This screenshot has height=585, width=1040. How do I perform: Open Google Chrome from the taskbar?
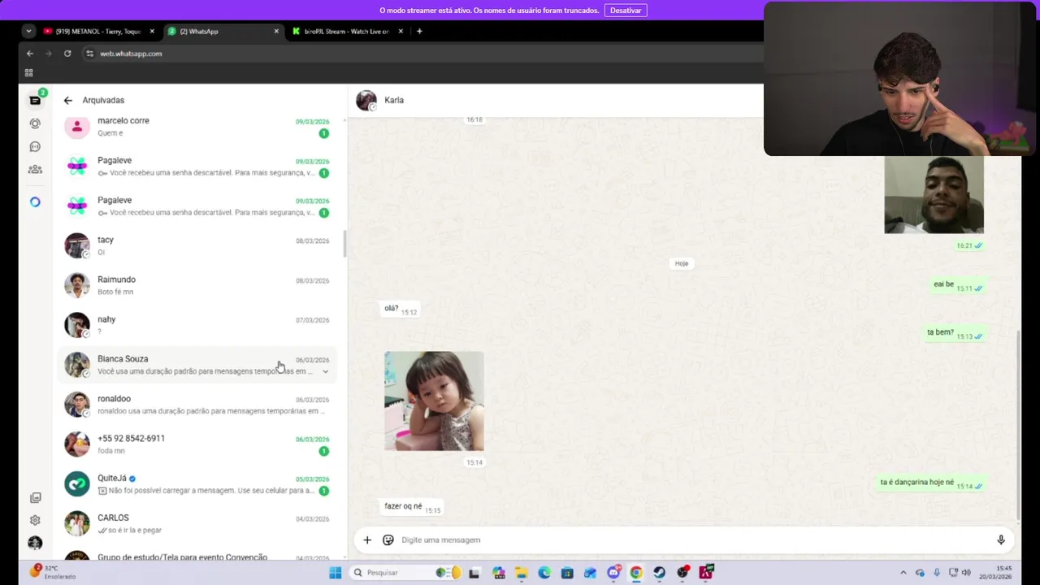pyautogui.click(x=636, y=573)
